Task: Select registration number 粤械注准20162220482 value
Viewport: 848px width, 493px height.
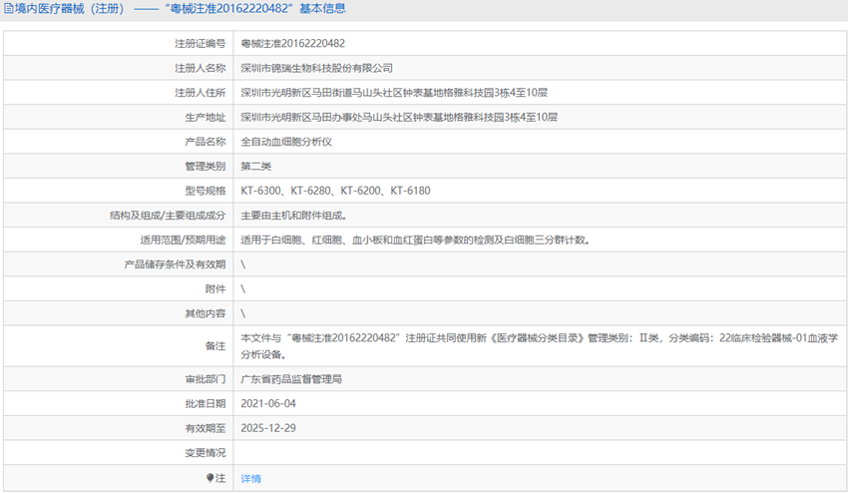Action: (x=292, y=43)
